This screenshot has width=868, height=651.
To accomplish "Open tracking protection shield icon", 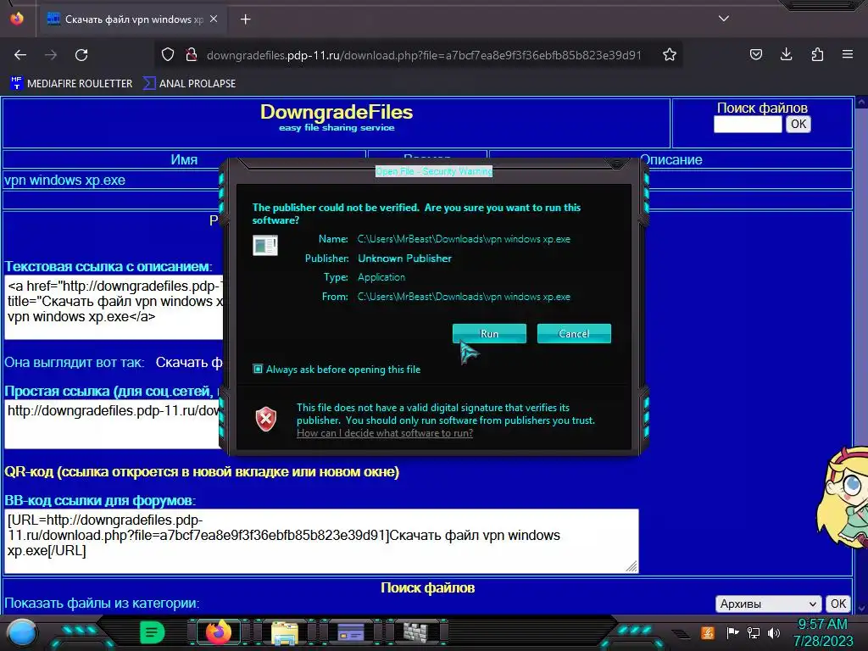I will pyautogui.click(x=168, y=55).
